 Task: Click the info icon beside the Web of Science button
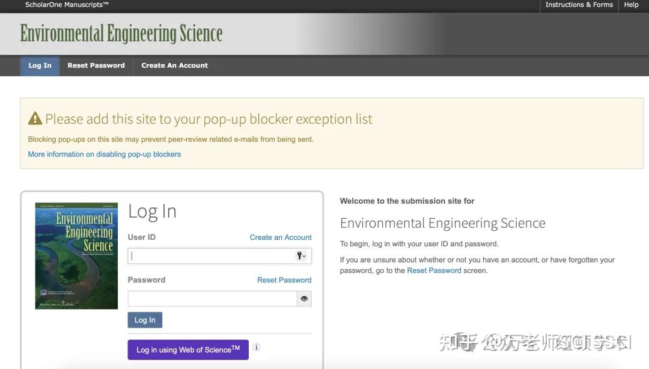tap(256, 347)
